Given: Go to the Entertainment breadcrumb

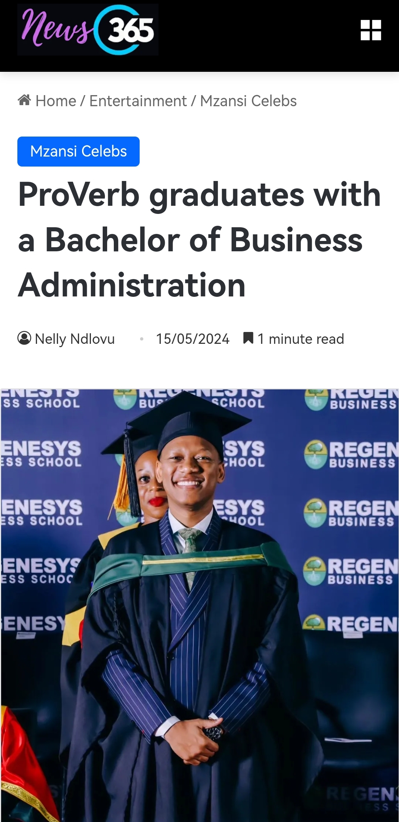Looking at the screenshot, I should [138, 101].
